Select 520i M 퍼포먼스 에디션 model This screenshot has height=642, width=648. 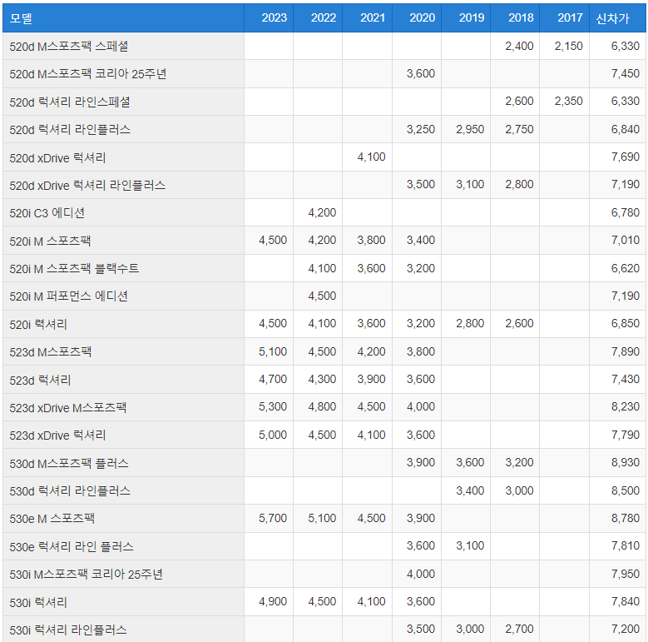tap(68, 296)
